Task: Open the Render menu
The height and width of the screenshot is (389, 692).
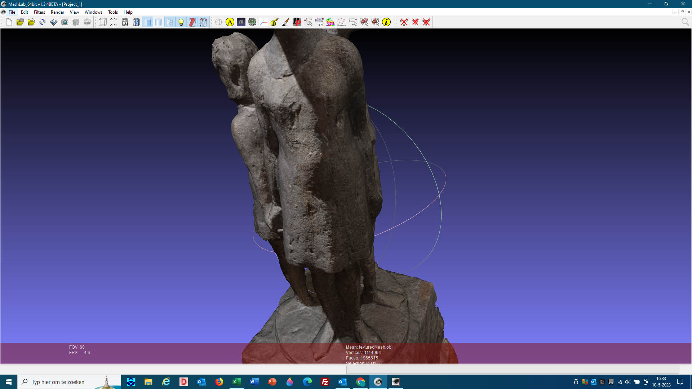Action: click(x=58, y=12)
